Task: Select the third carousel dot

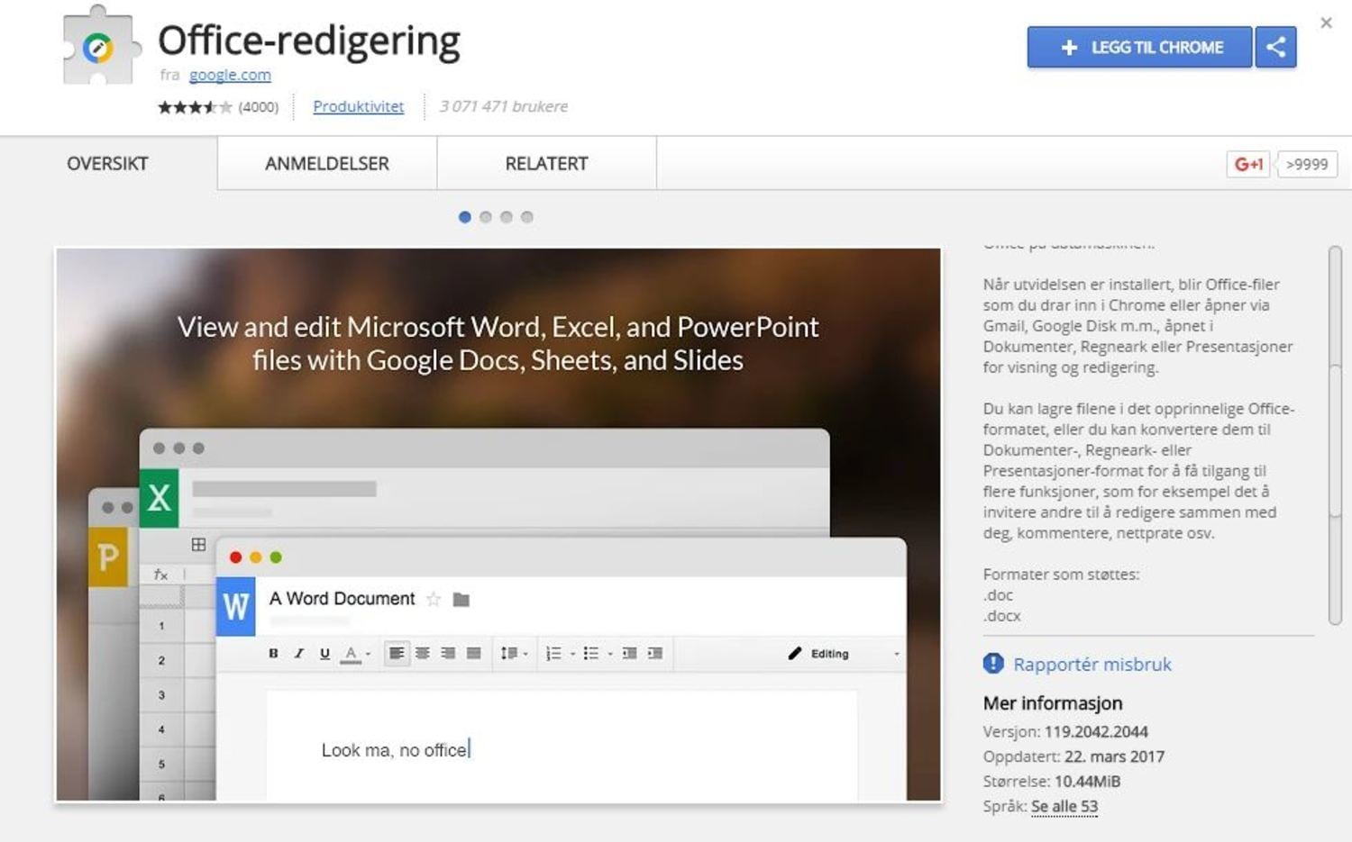Action: click(x=507, y=217)
